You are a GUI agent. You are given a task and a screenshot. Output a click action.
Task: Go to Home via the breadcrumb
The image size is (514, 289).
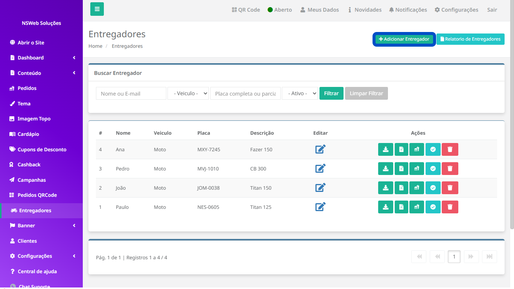96,46
